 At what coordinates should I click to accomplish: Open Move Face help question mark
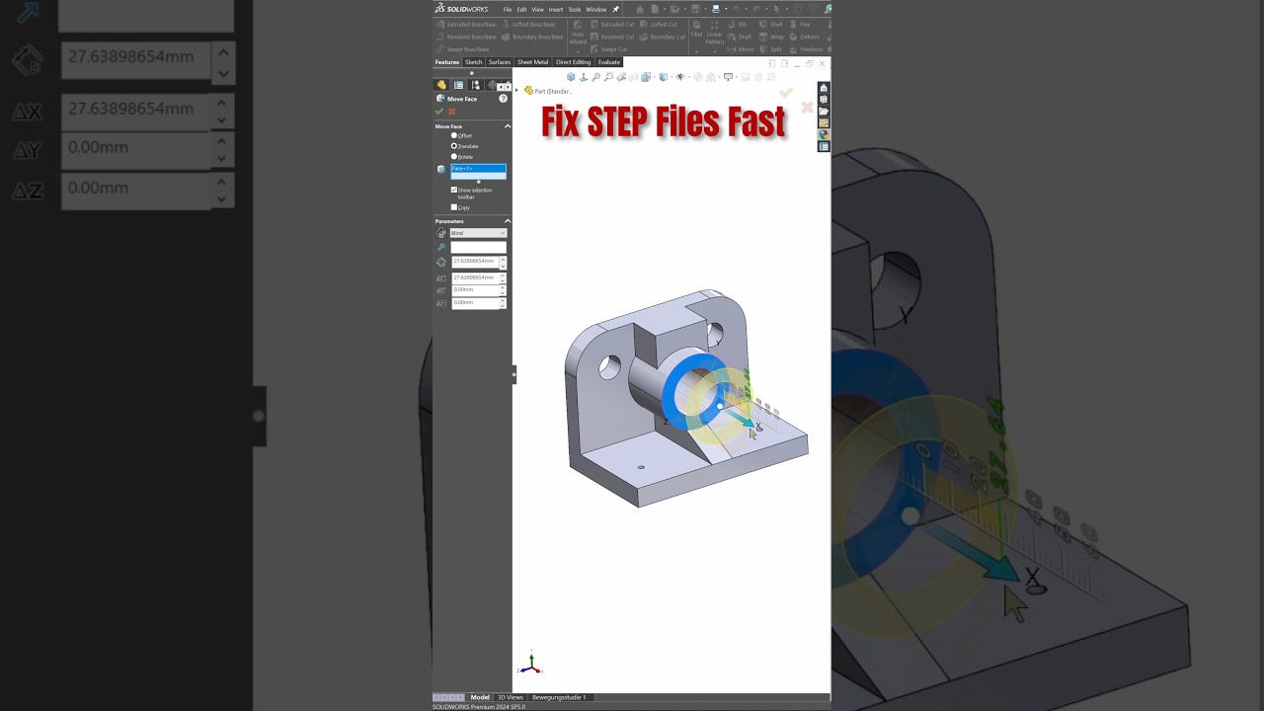pyautogui.click(x=503, y=99)
